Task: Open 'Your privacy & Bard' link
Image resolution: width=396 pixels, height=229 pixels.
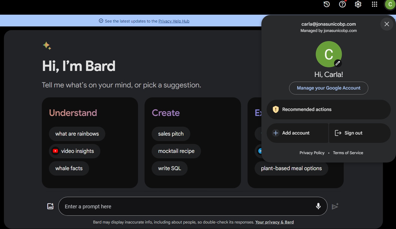Action: click(x=274, y=222)
